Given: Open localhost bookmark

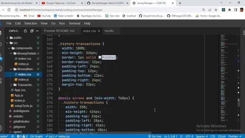Looking at the screenshot, I should coord(129,16).
